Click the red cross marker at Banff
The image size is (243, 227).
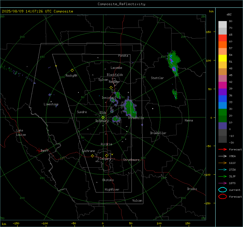[39, 151]
